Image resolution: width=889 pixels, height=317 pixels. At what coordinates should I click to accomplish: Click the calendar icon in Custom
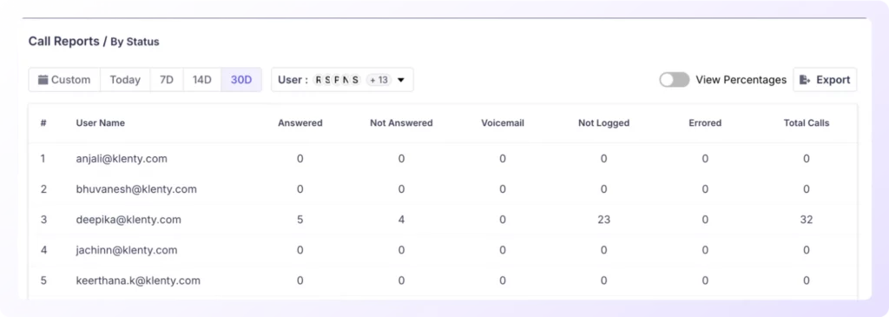(43, 80)
